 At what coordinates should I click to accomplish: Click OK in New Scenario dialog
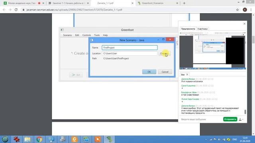pos(149,72)
